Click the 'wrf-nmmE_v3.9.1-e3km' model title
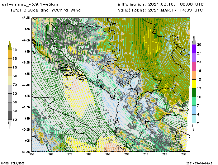The height and width of the screenshot is (165, 218). (30, 4)
